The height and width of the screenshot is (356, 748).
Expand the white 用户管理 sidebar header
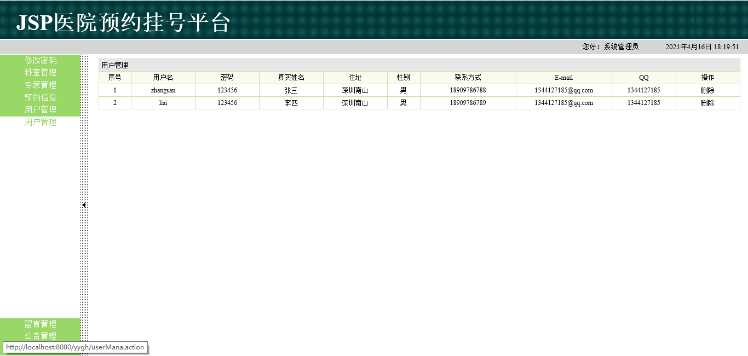[x=41, y=109]
